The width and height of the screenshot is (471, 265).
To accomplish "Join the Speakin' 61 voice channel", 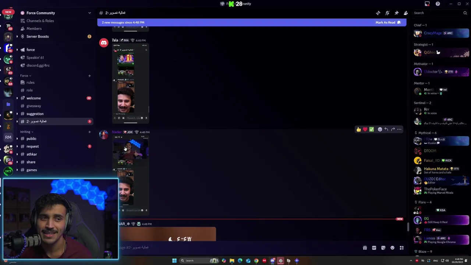I will (55, 57).
